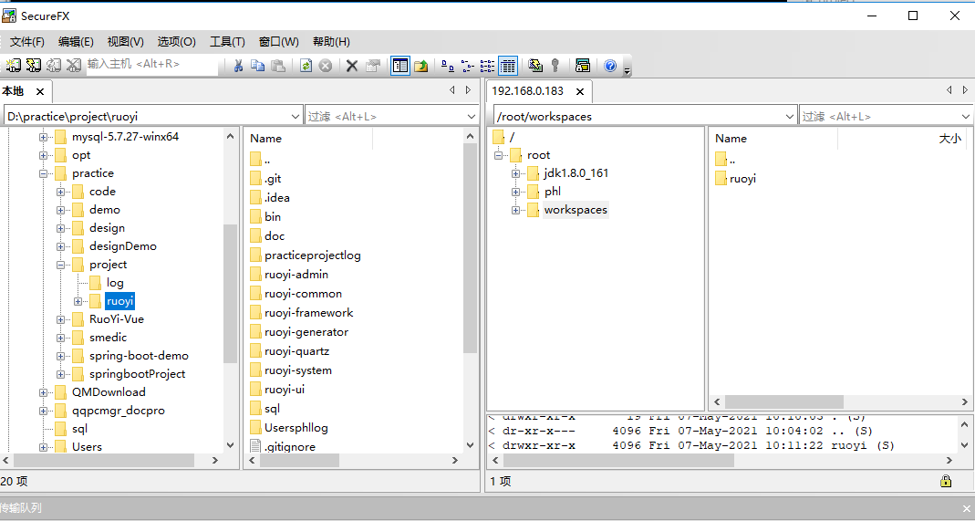Click the remote 大小 column header
The height and width of the screenshot is (521, 975).
pos(949,139)
